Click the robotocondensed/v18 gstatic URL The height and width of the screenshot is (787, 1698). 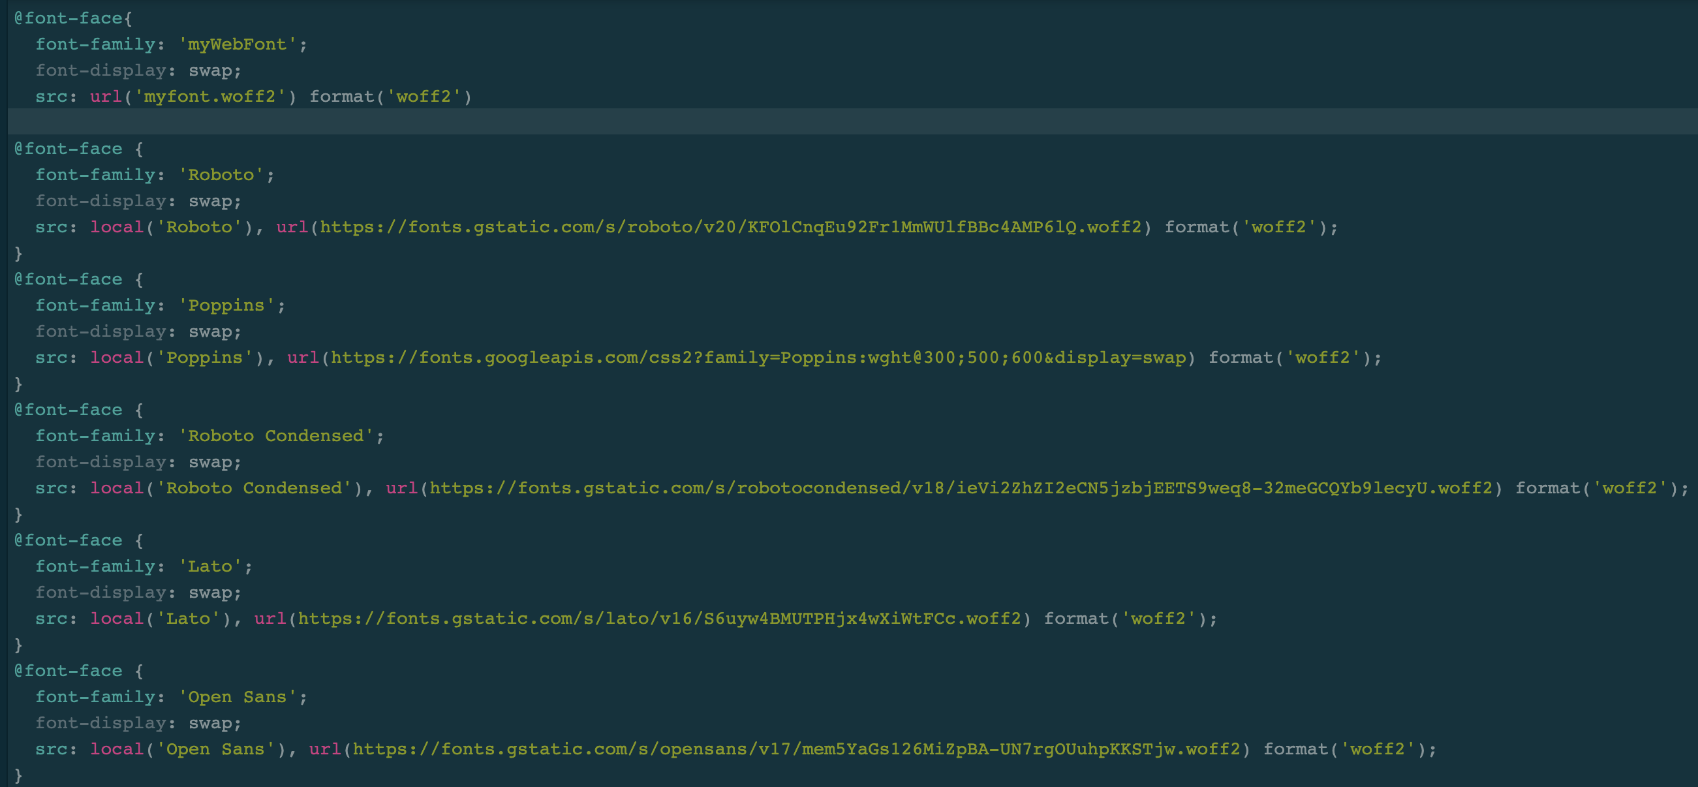click(x=961, y=487)
